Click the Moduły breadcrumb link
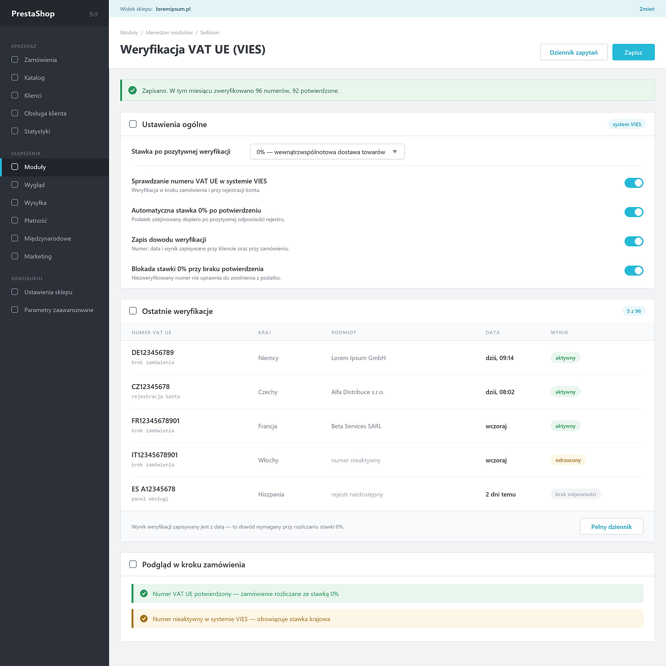This screenshot has width=666, height=666. click(129, 32)
